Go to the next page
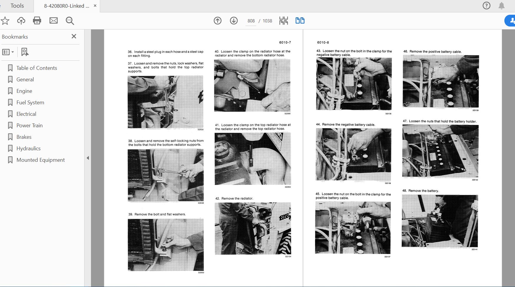 click(x=234, y=21)
